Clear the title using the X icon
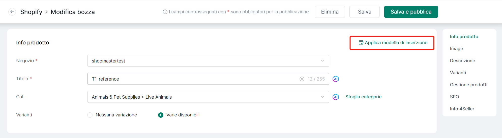This screenshot has width=502, height=138. tap(302, 79)
